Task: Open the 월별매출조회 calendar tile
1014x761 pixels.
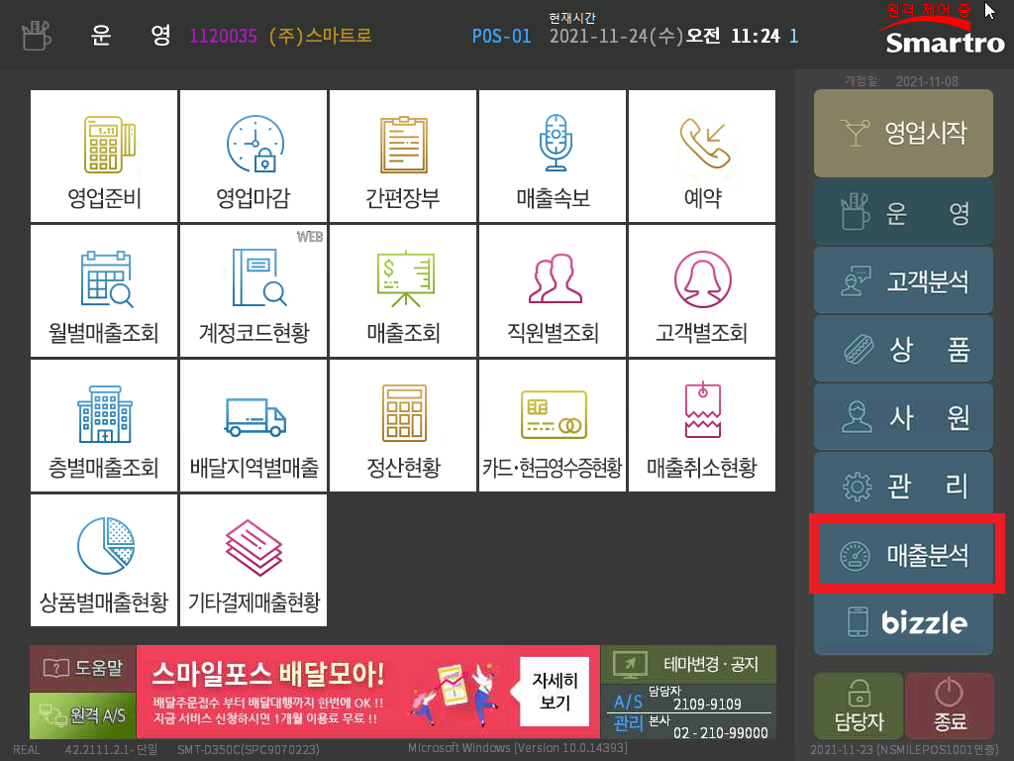Action: pyautogui.click(x=104, y=291)
